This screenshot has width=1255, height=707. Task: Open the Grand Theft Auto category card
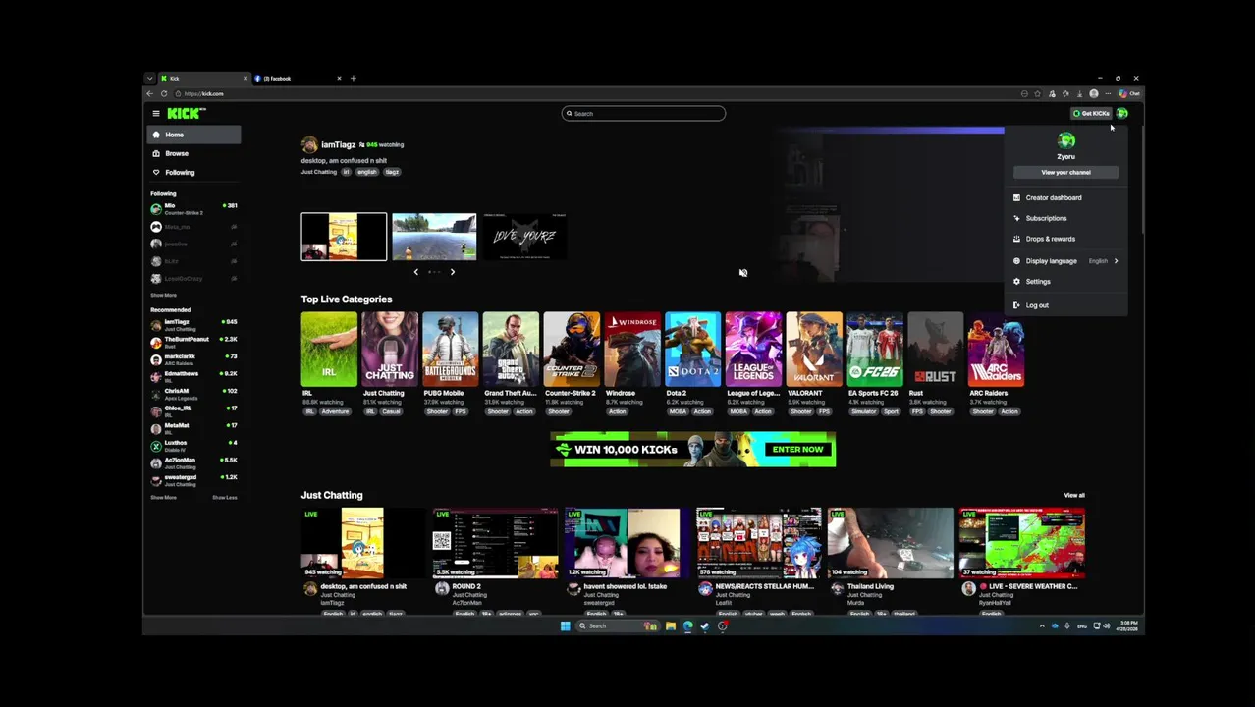click(x=511, y=349)
